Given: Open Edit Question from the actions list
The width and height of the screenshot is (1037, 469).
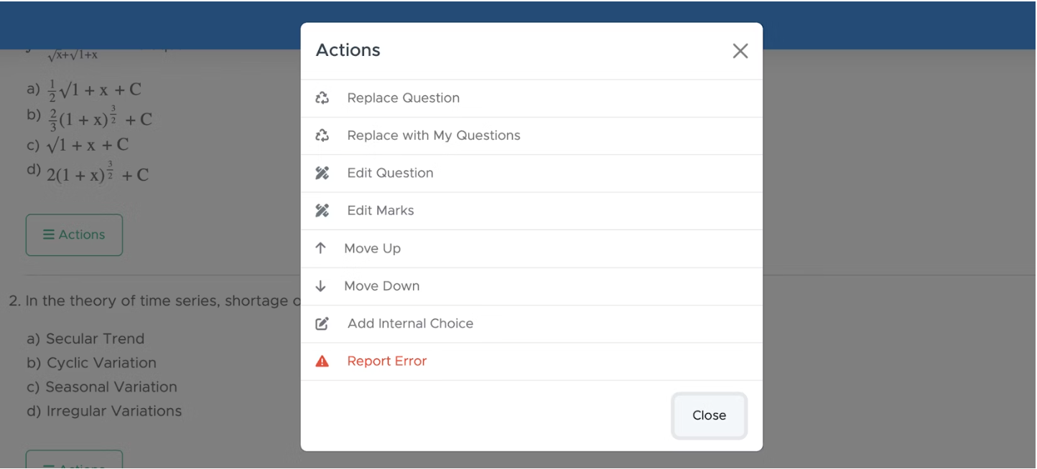Looking at the screenshot, I should 531,173.
